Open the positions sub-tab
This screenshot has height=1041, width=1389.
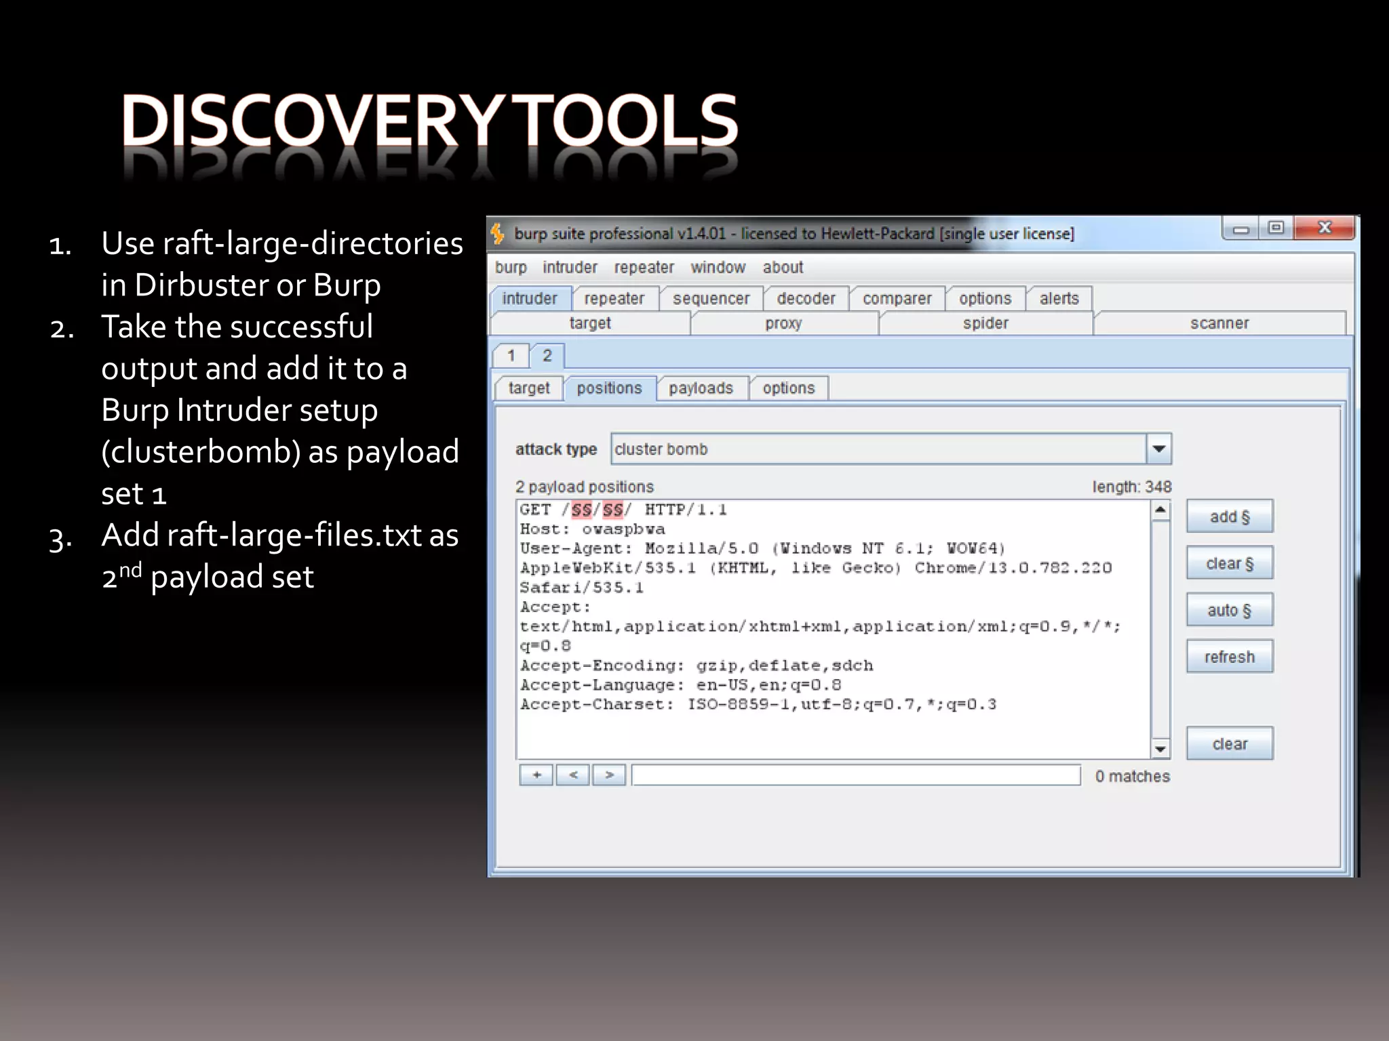(610, 388)
